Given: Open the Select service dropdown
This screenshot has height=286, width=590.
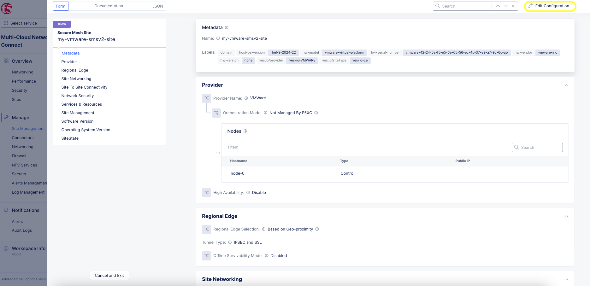Looking at the screenshot, I should pos(24,23).
